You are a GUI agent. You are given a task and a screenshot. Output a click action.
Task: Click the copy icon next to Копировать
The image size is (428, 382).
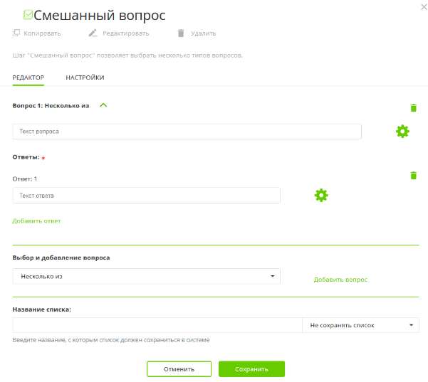[16, 33]
